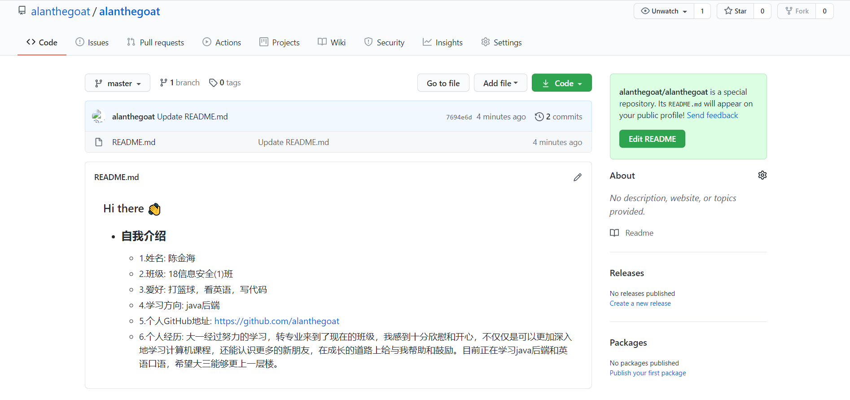The image size is (850, 400).
Task: Expand the Add file dropdown
Action: [x=500, y=83]
